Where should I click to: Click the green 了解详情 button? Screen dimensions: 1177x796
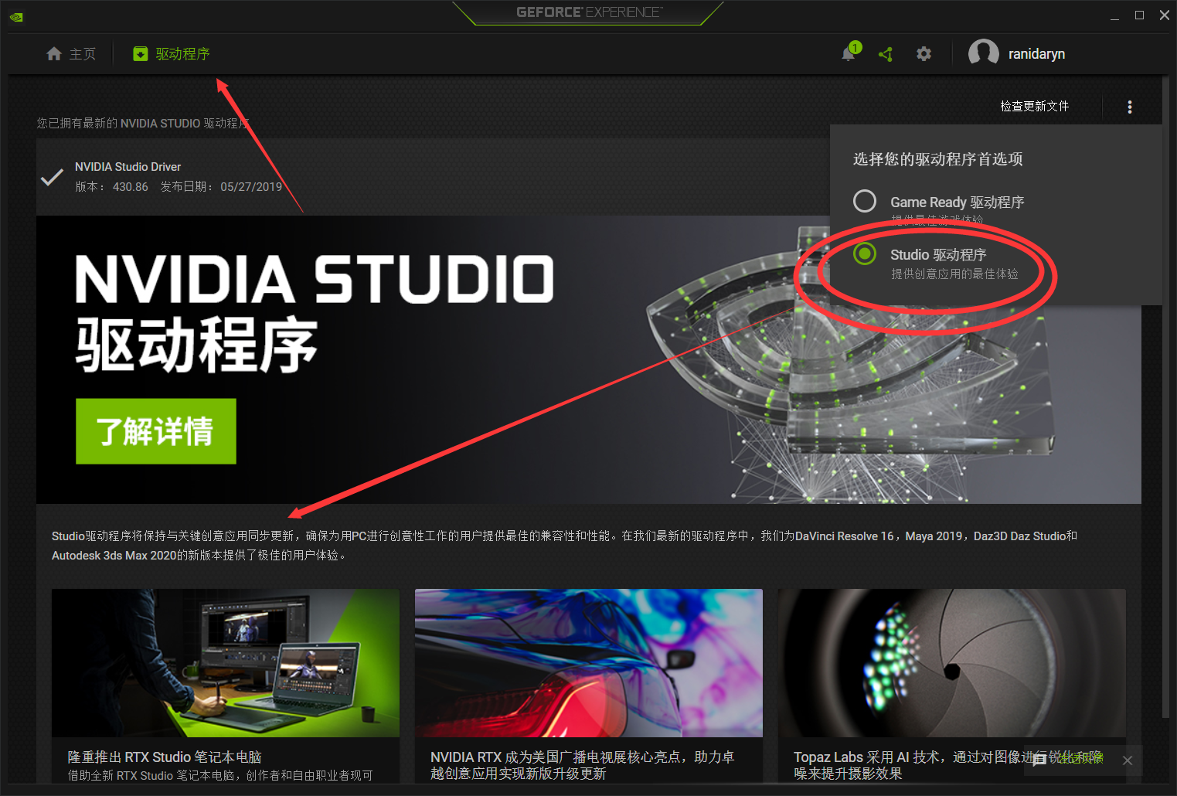pyautogui.click(x=155, y=431)
